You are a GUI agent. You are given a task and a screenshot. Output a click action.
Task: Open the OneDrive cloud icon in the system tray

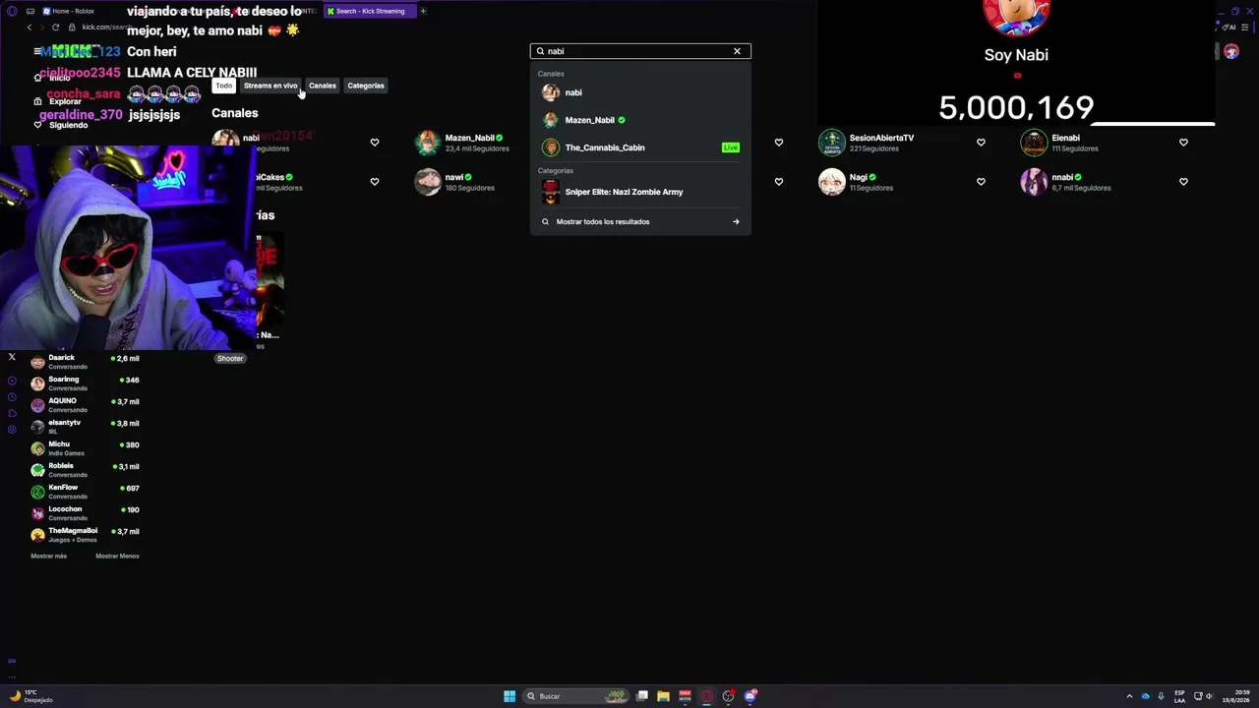pyautogui.click(x=1145, y=696)
